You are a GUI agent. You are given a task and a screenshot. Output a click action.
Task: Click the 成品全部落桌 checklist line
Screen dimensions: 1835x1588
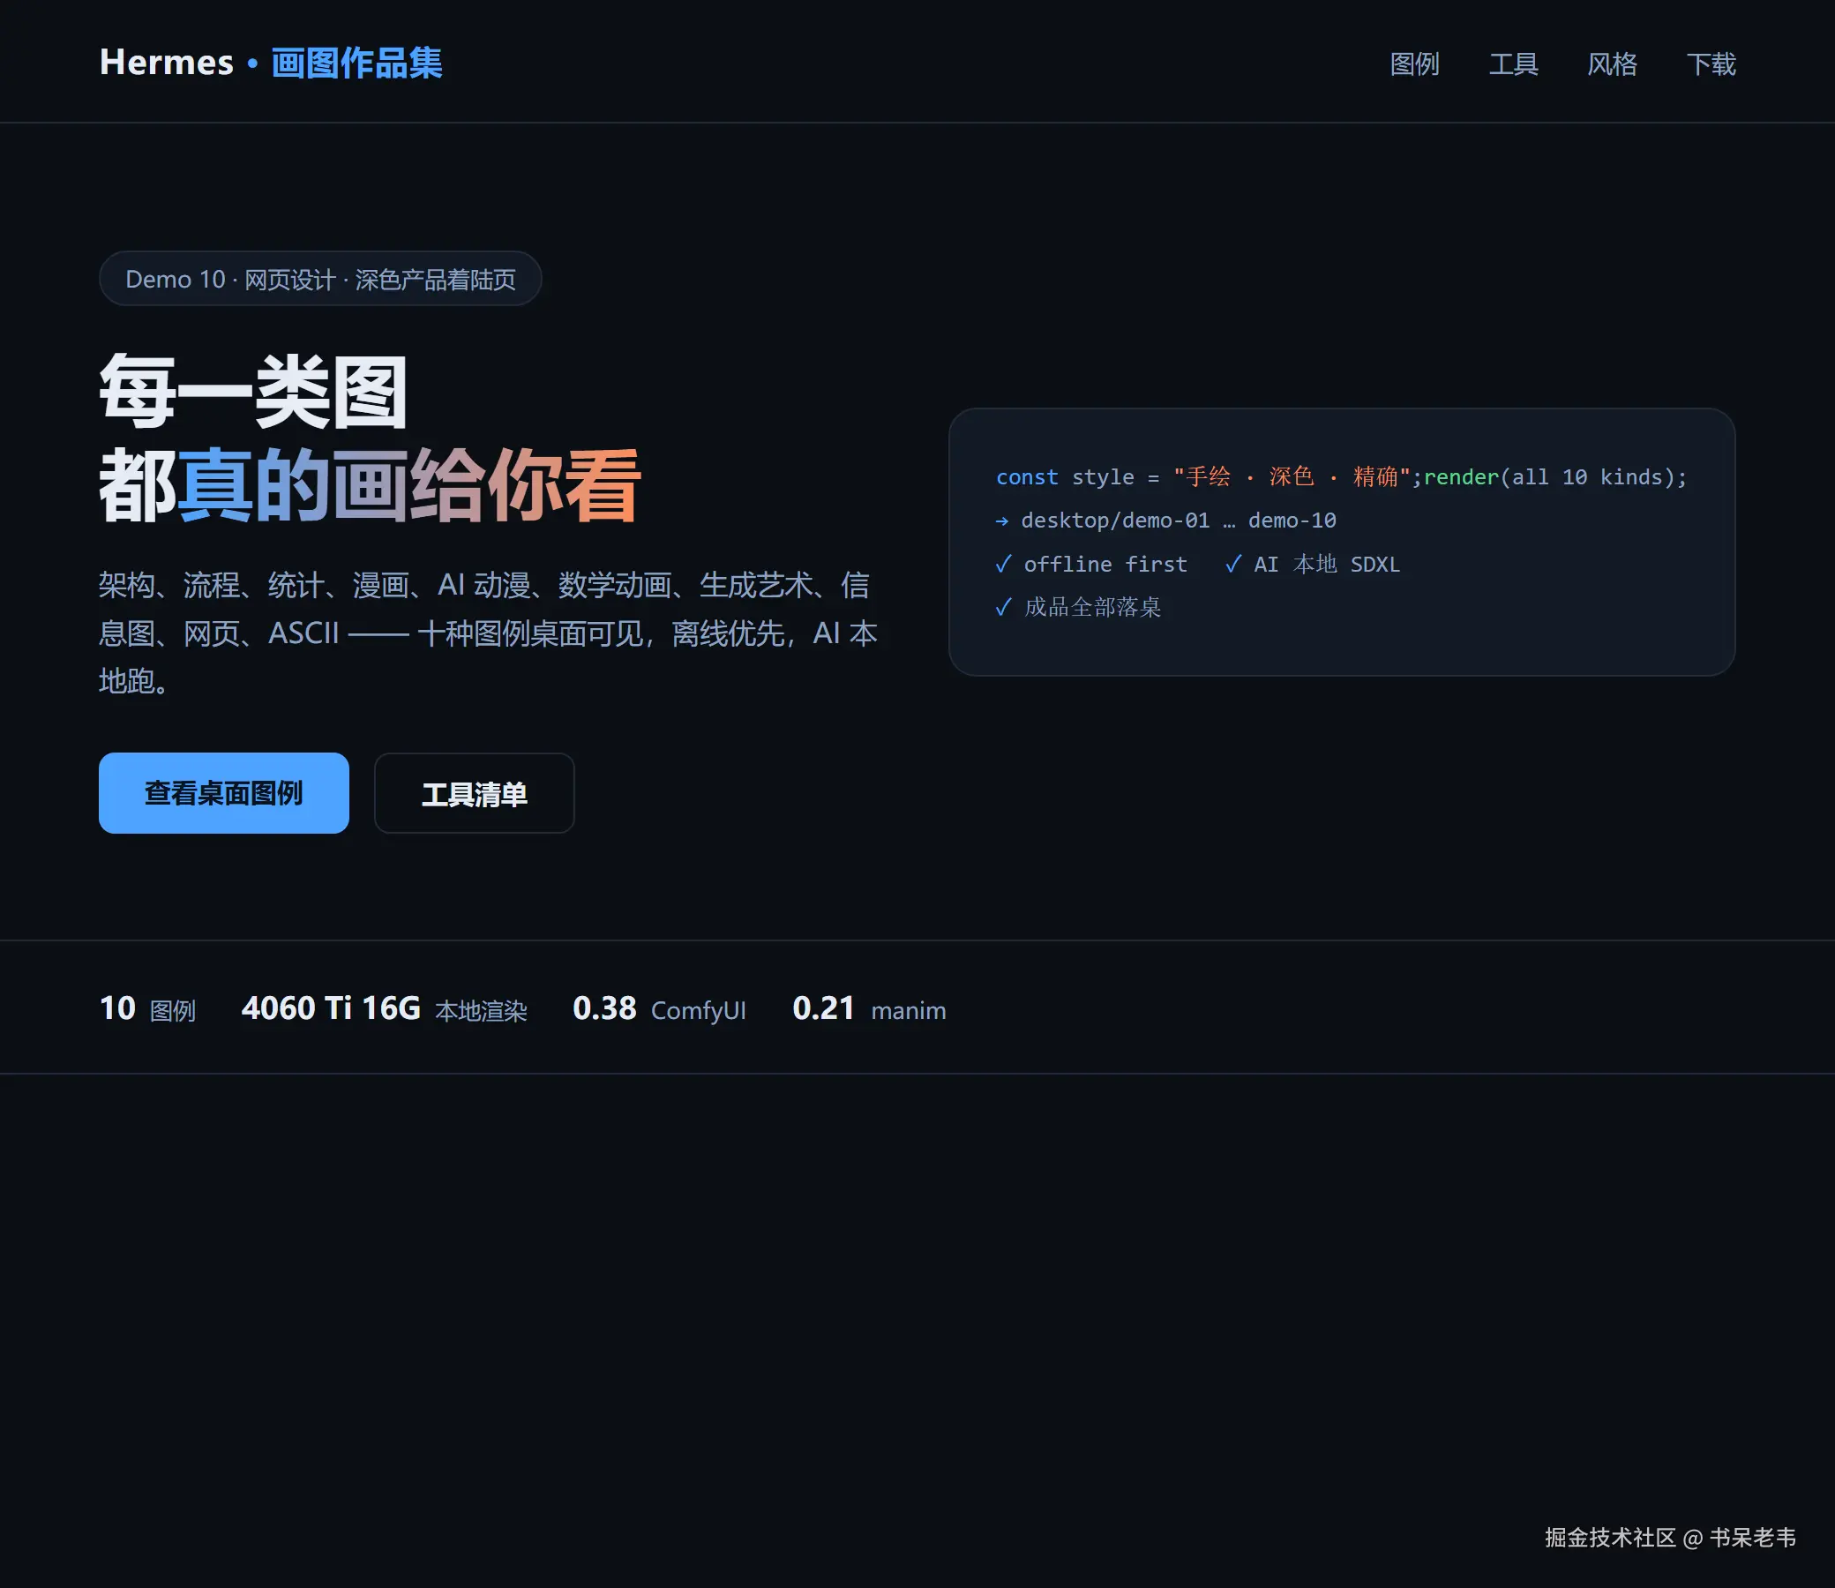coord(1078,607)
